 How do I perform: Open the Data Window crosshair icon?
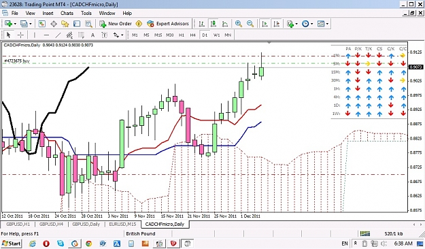[54, 24]
